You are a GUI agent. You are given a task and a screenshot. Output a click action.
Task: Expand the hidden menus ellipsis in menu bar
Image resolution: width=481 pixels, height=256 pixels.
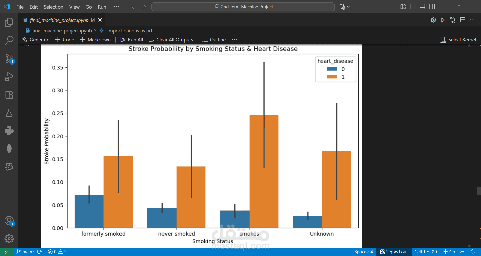116,7
